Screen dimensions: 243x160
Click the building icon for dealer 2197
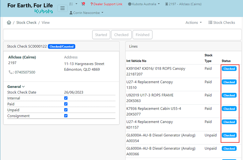point(166,4)
